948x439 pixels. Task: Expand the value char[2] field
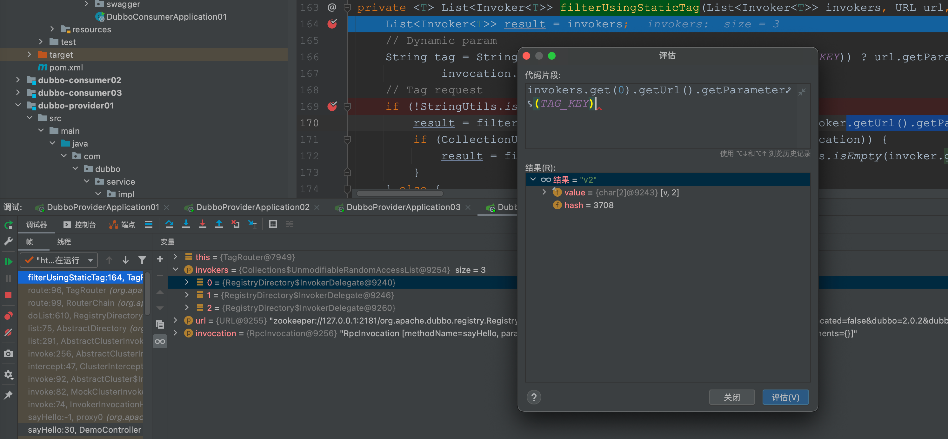point(544,192)
